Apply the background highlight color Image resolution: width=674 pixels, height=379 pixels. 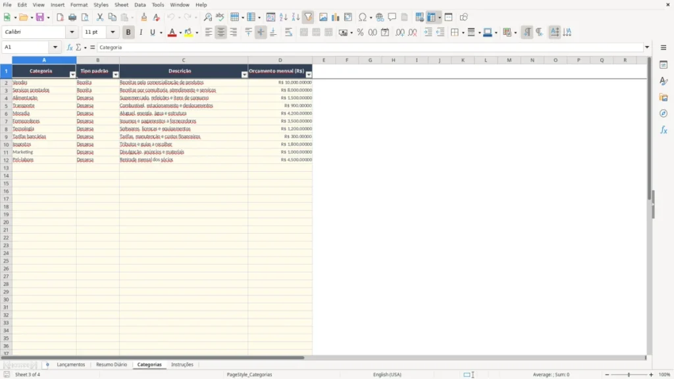click(x=188, y=32)
